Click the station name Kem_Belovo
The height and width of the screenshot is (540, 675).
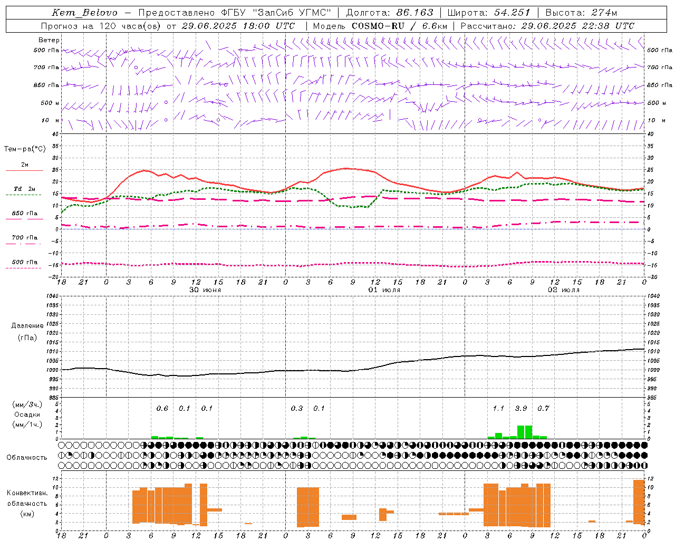(x=85, y=13)
